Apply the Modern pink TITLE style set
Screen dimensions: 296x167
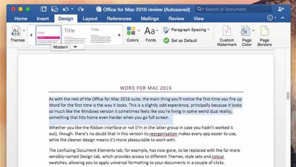tap(48, 35)
